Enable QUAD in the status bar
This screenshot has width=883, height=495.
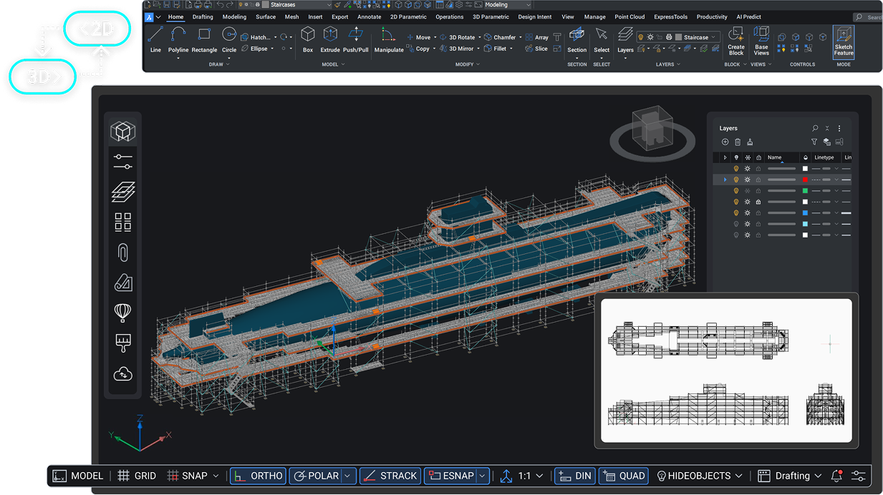(x=623, y=475)
